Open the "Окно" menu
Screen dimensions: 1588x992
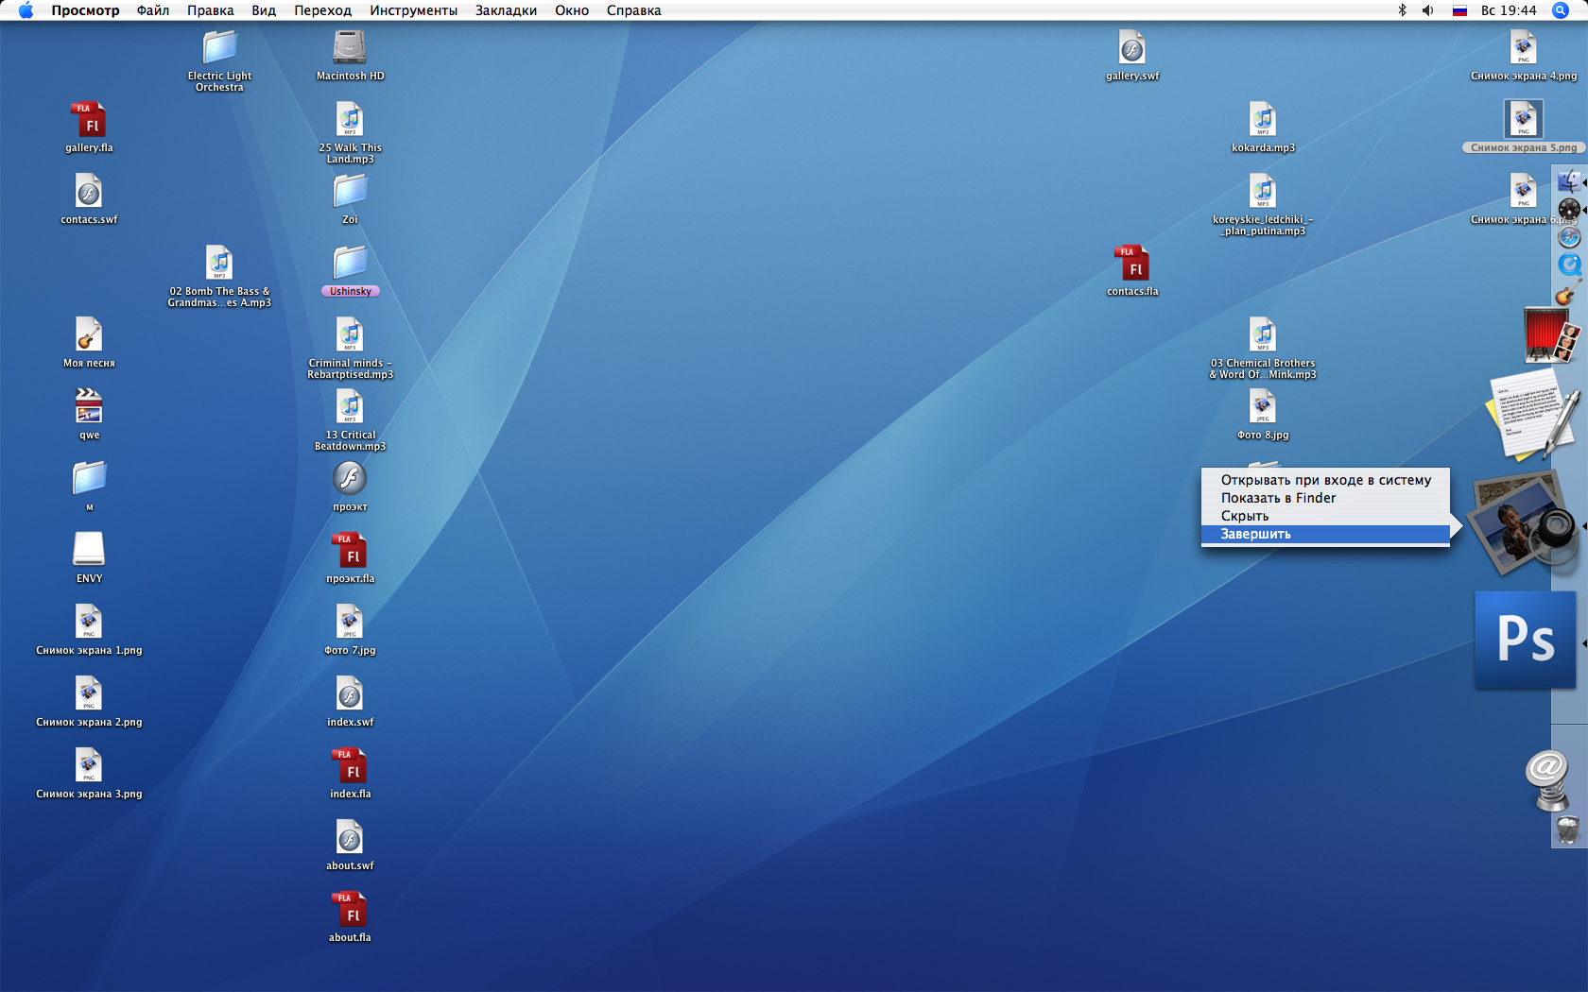point(572,10)
